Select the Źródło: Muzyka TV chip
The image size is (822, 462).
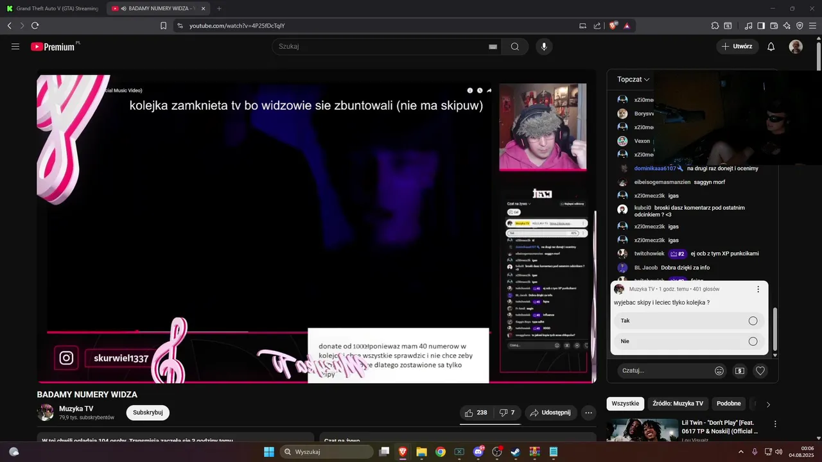pyautogui.click(x=678, y=404)
